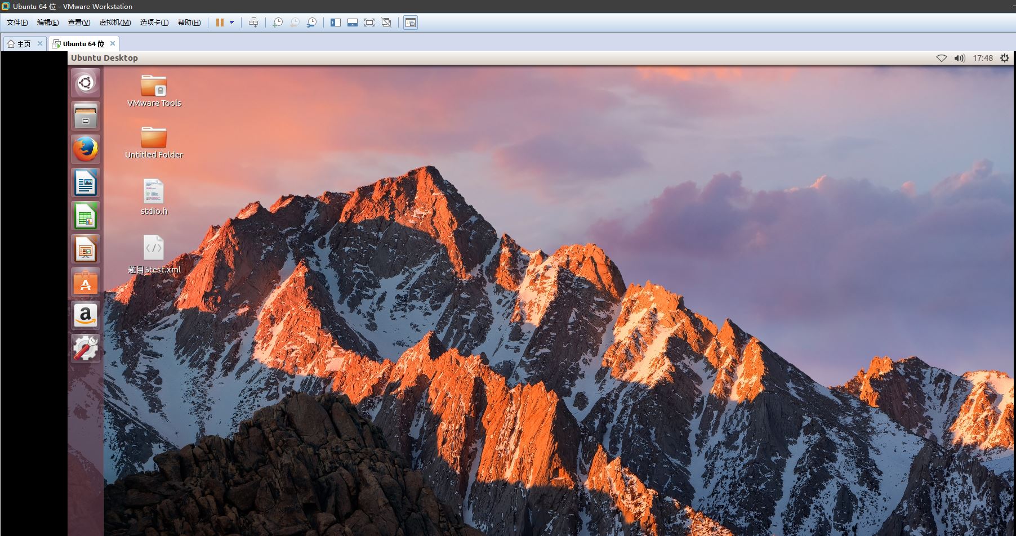Open Ubuntu Software Center
The width and height of the screenshot is (1016, 536).
coord(86,282)
